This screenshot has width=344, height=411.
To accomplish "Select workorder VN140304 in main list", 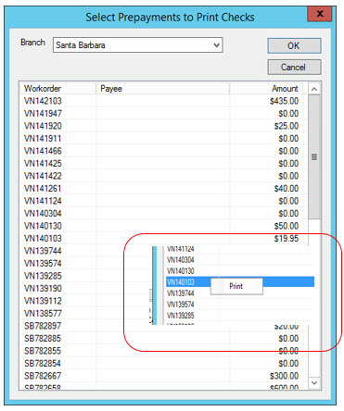I will [43, 214].
